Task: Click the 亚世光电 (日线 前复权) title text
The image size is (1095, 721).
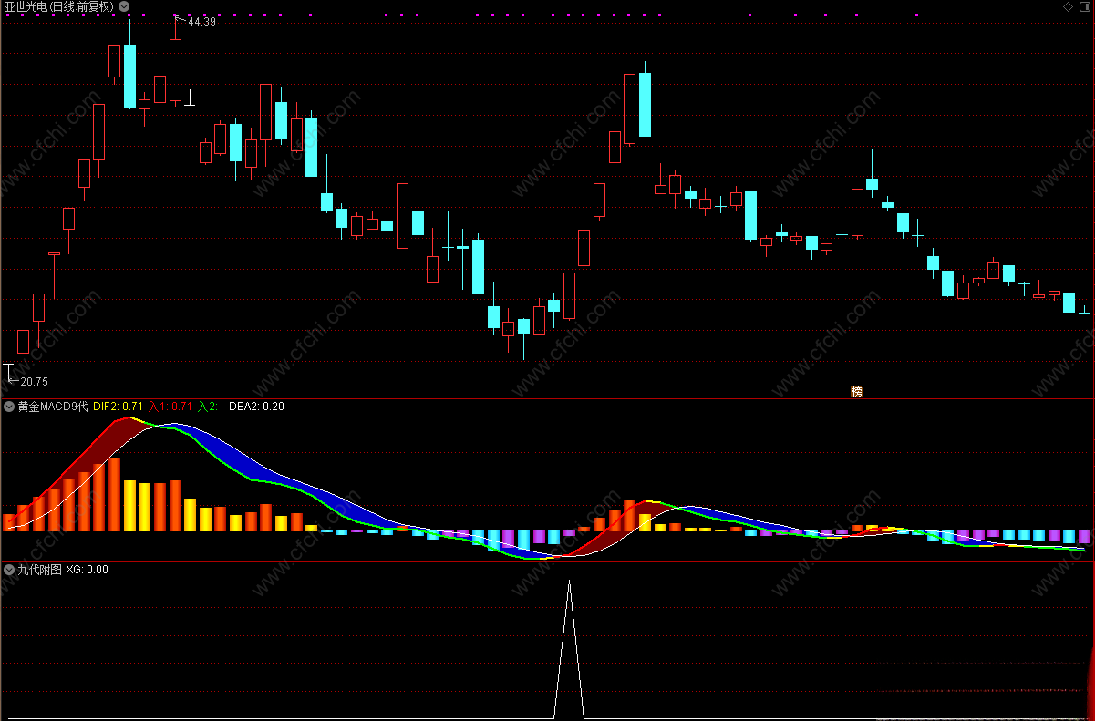Action: click(59, 6)
